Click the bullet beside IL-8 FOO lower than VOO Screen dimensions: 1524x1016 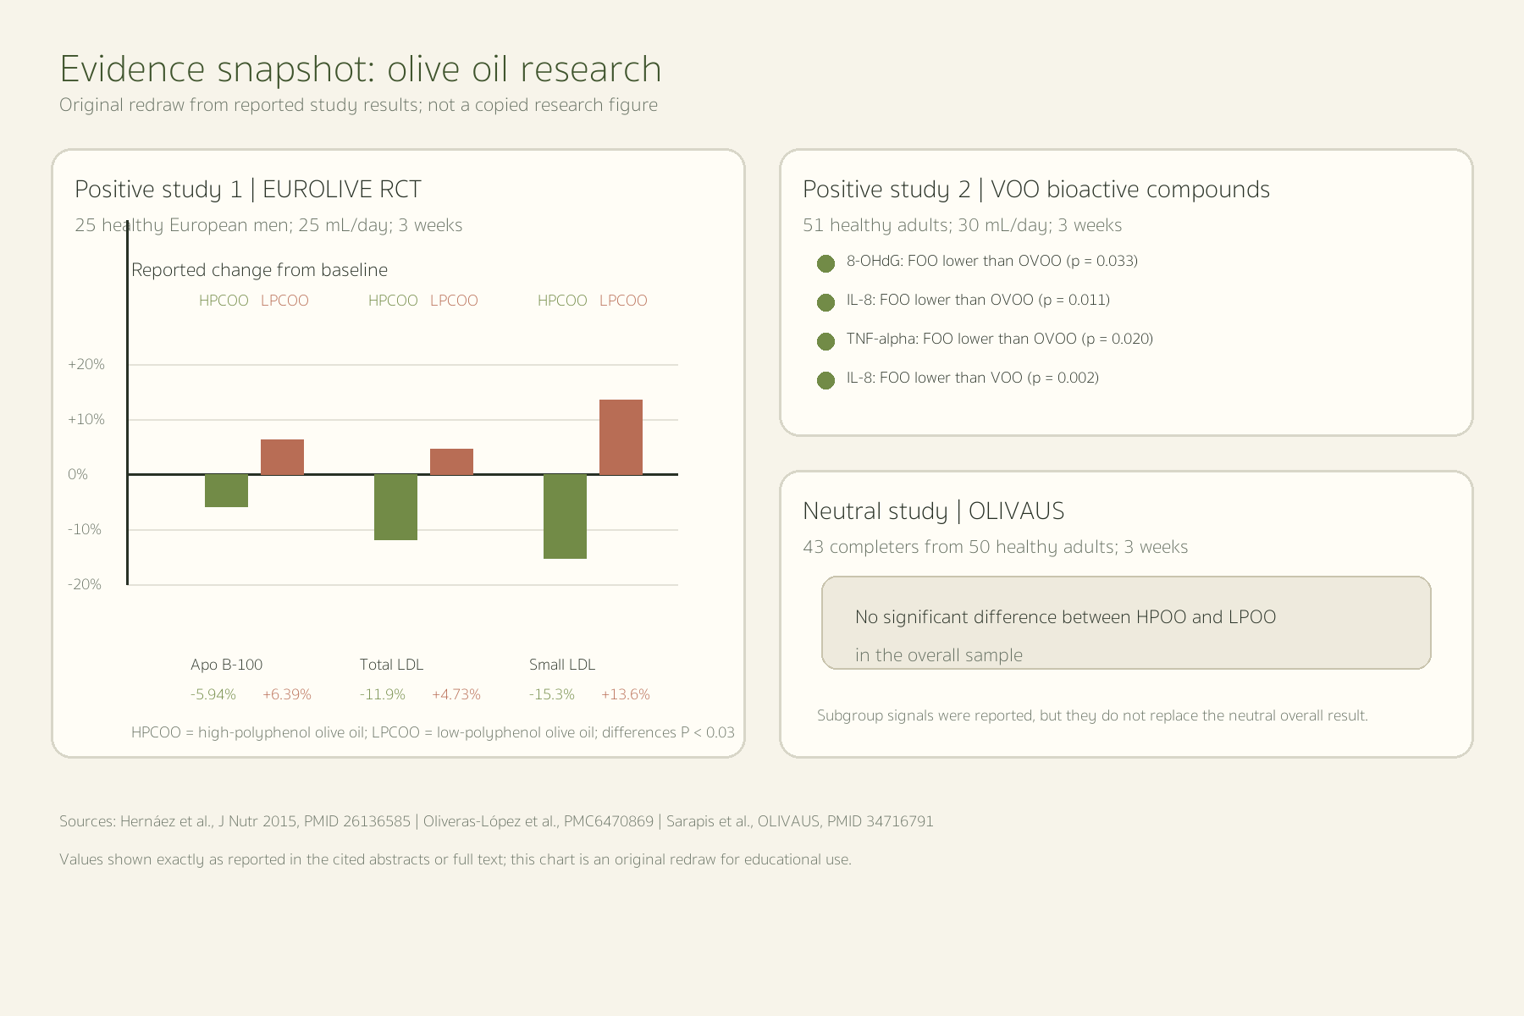(825, 380)
